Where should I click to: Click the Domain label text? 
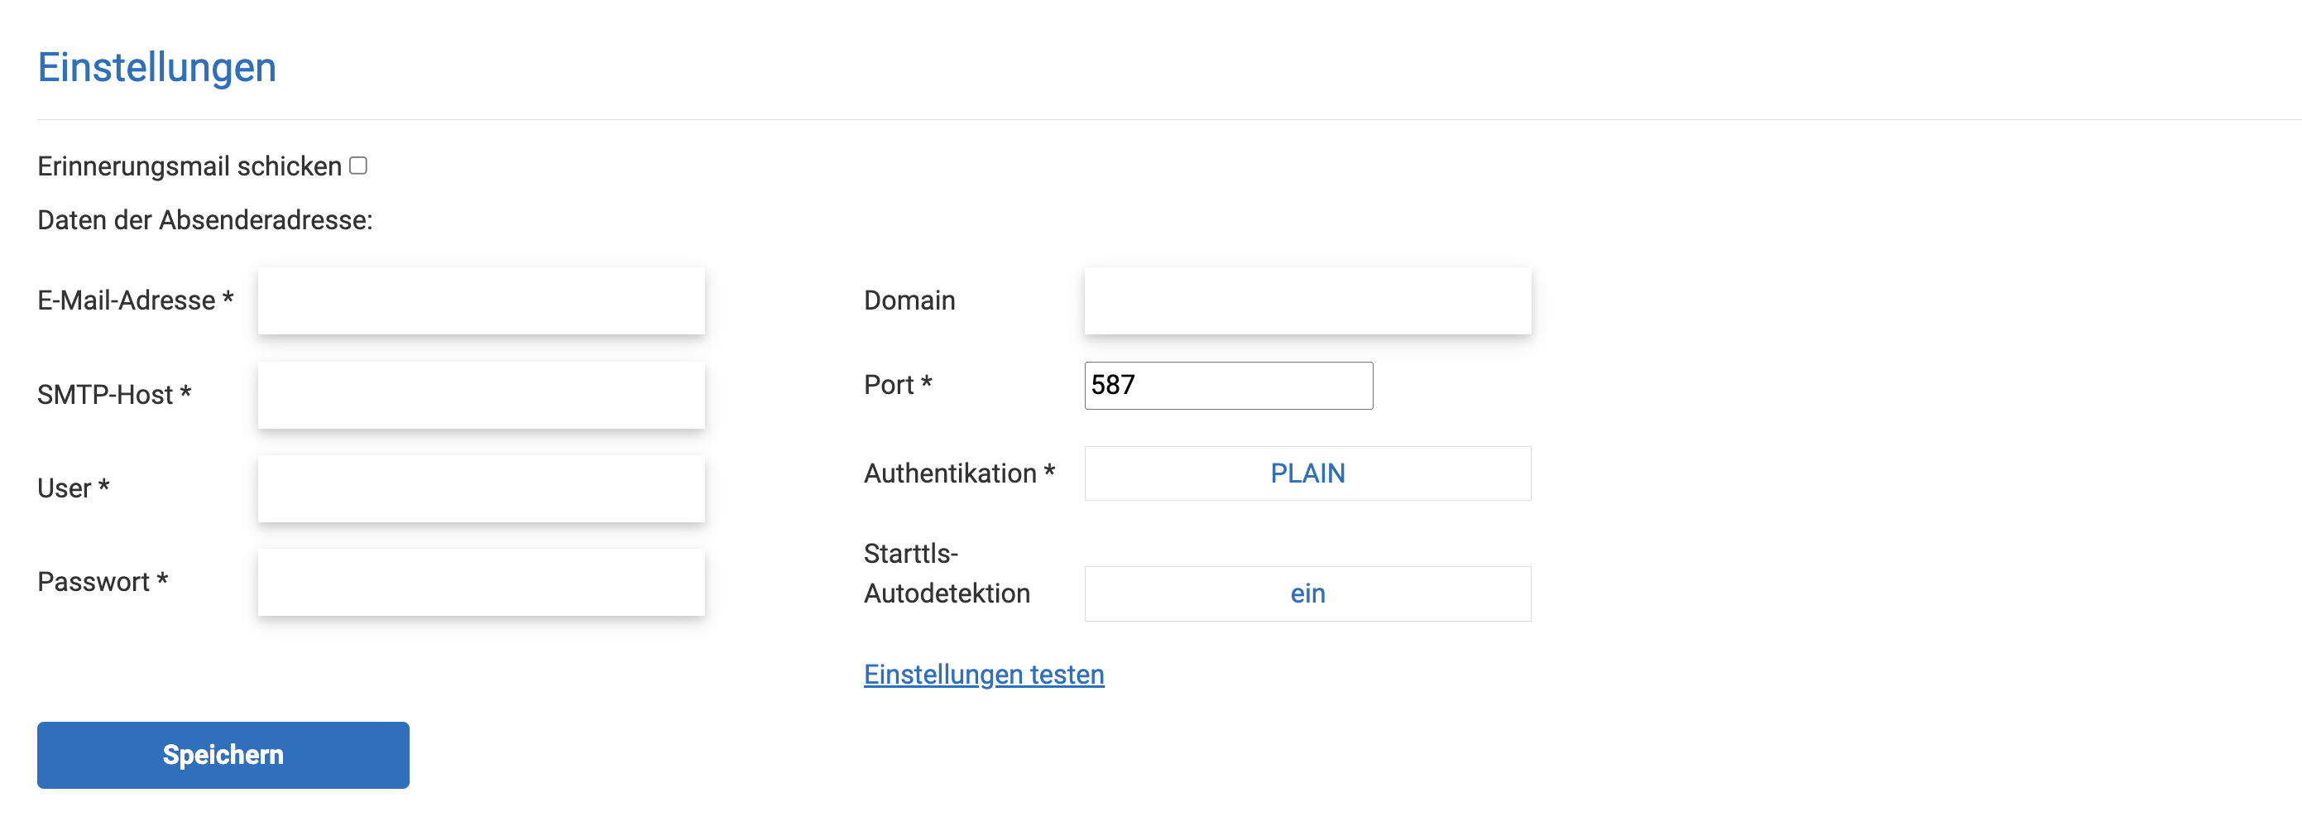909,300
